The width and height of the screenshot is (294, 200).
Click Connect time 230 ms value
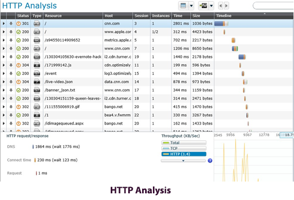click(57, 160)
